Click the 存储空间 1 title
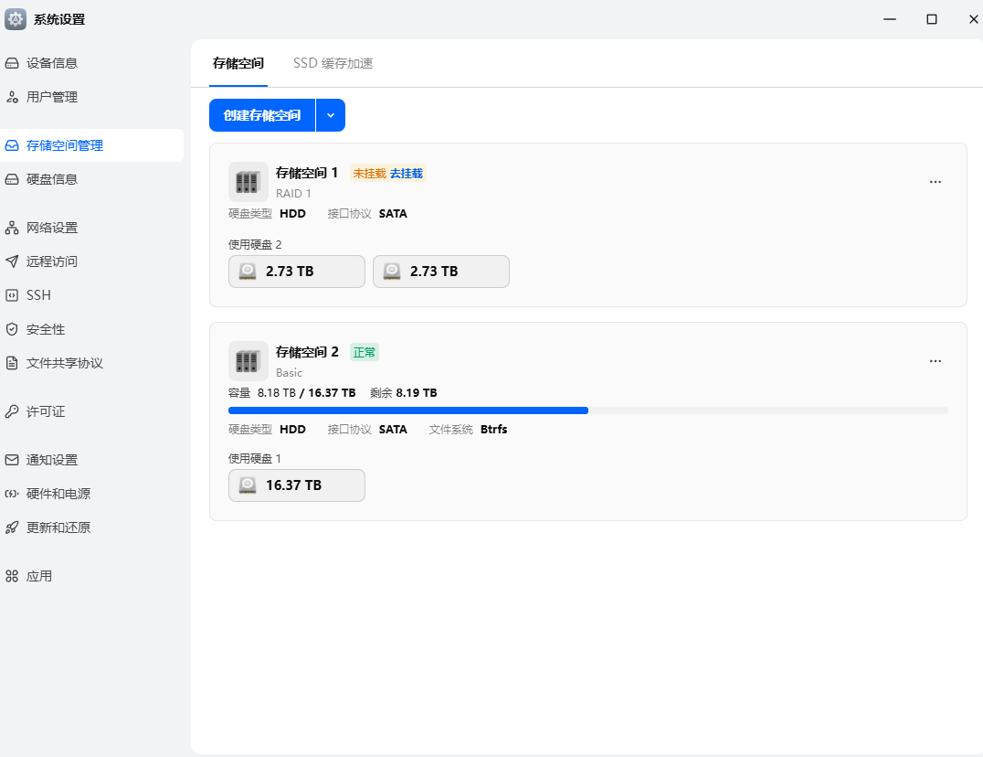 (x=307, y=173)
